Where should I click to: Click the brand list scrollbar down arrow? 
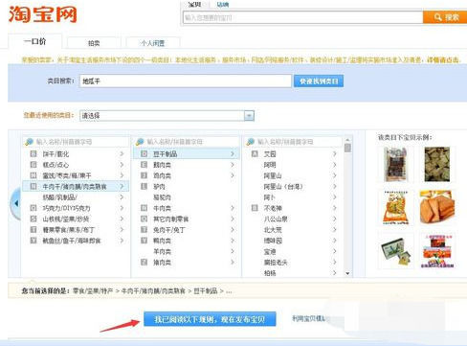tap(347, 273)
